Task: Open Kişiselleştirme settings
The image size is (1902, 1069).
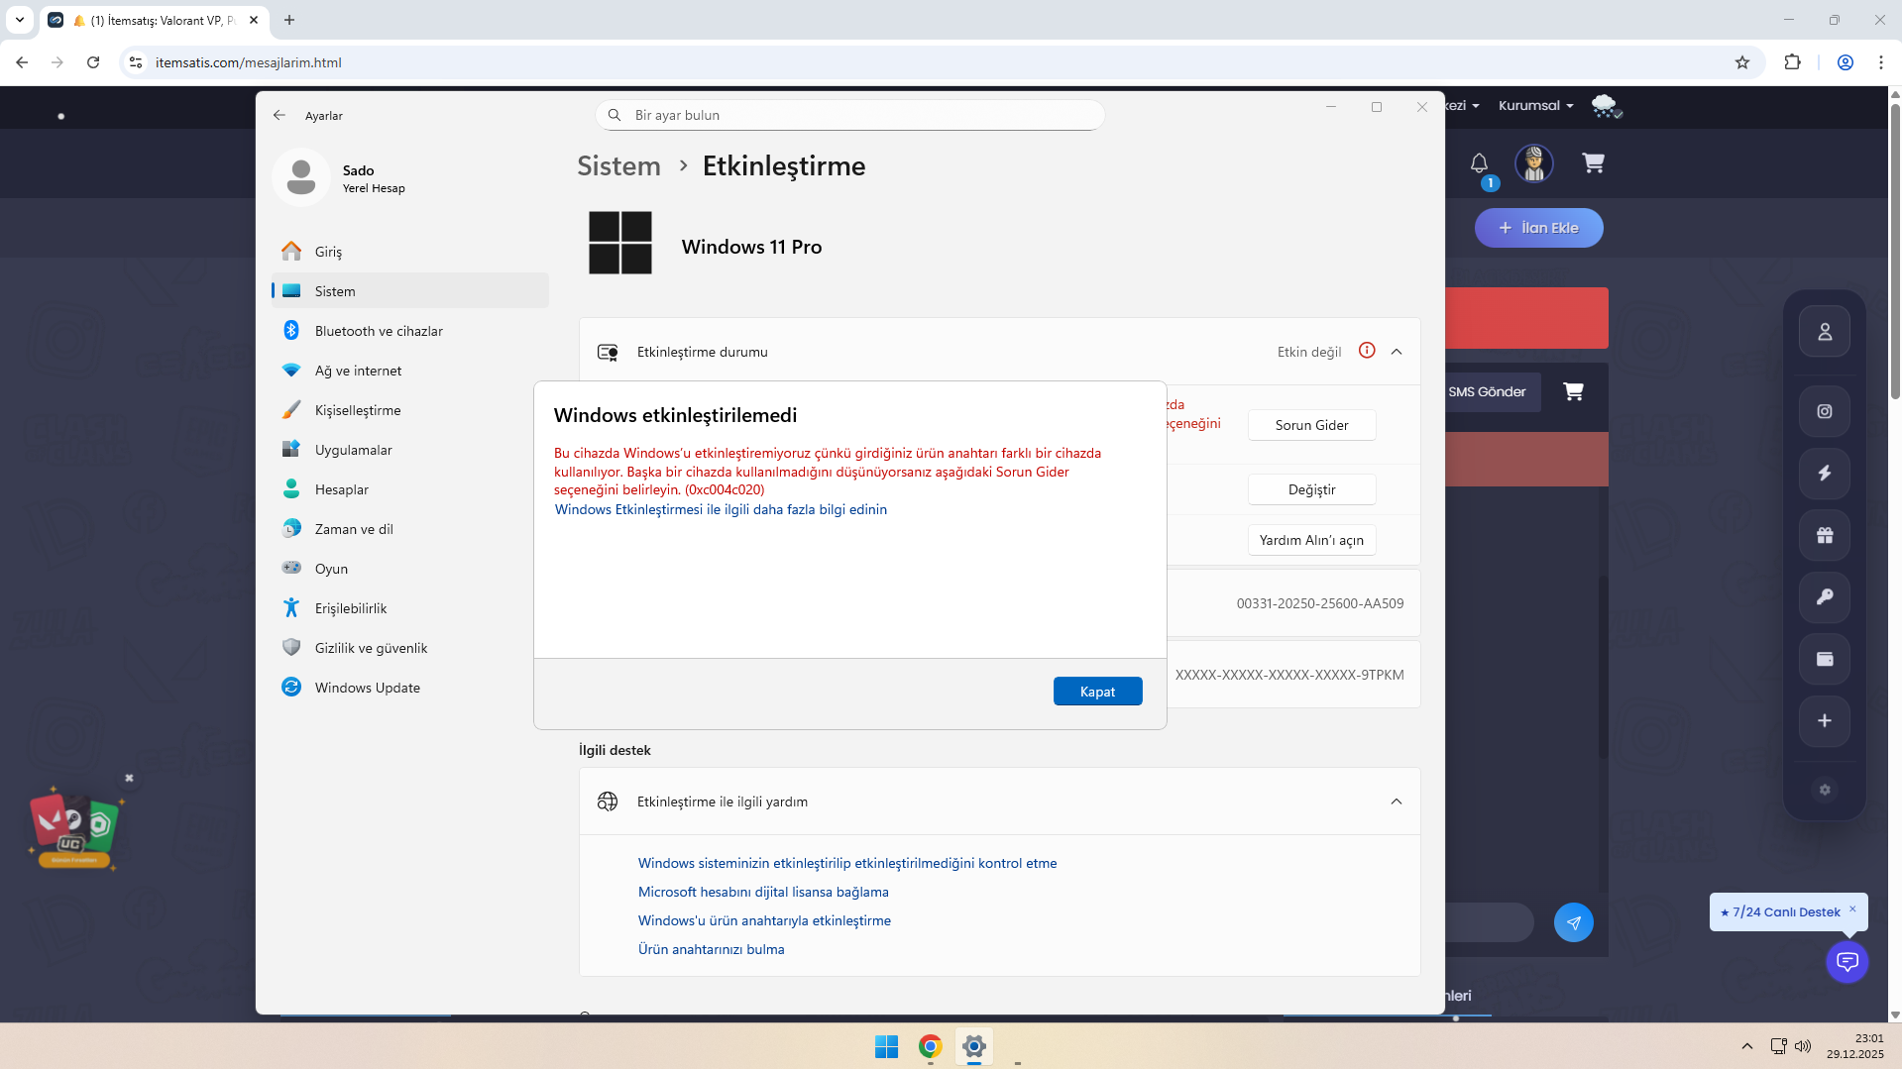Action: (x=409, y=410)
